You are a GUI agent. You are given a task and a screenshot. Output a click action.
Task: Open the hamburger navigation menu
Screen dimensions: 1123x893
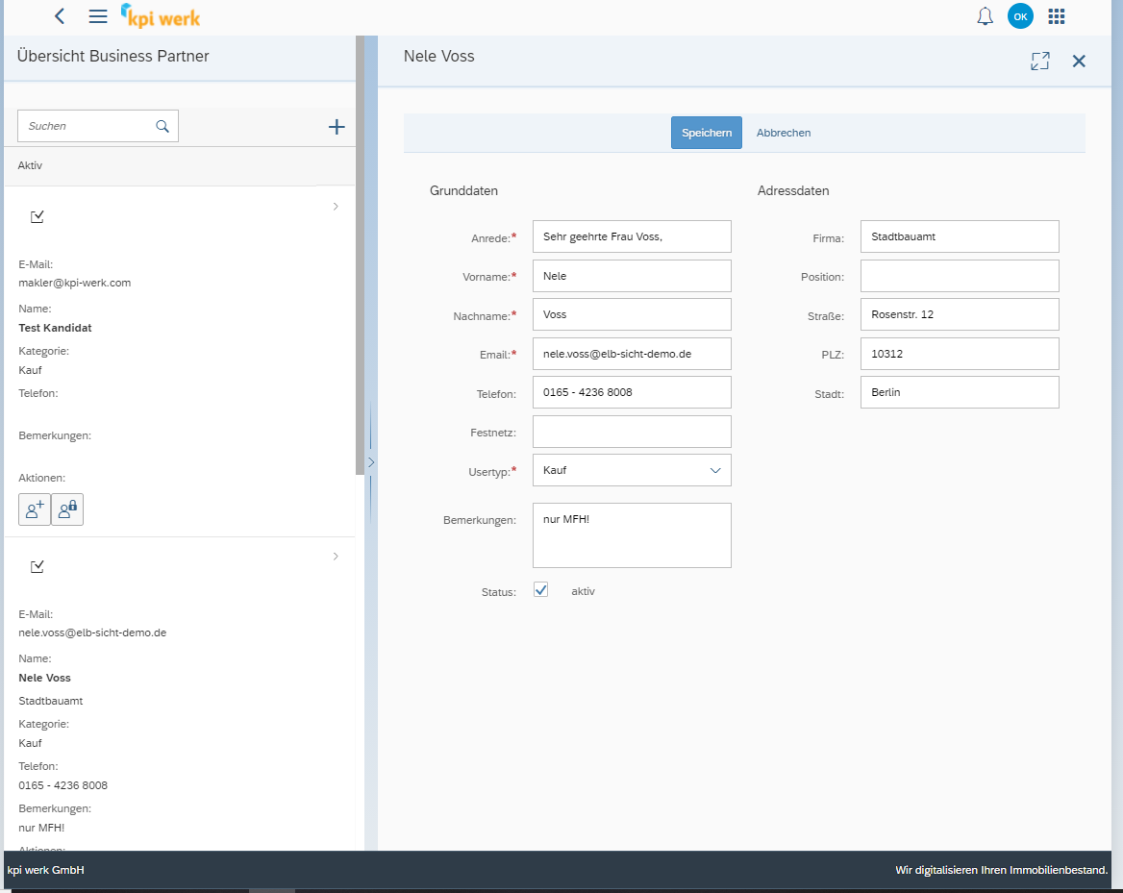(x=97, y=15)
